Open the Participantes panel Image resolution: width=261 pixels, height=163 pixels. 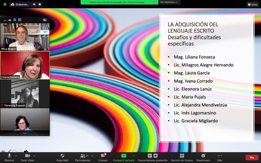pos(83,157)
